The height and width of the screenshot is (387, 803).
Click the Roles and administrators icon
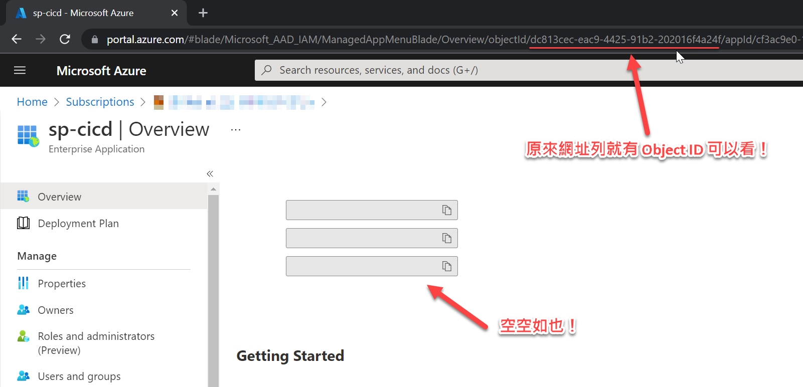tap(23, 336)
